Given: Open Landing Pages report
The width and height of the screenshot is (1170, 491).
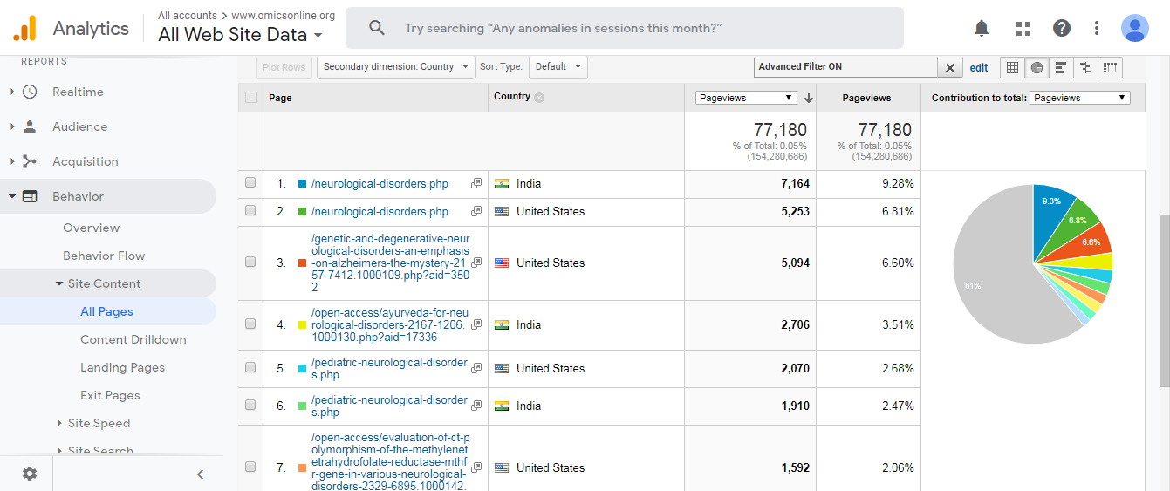Looking at the screenshot, I should 122,367.
